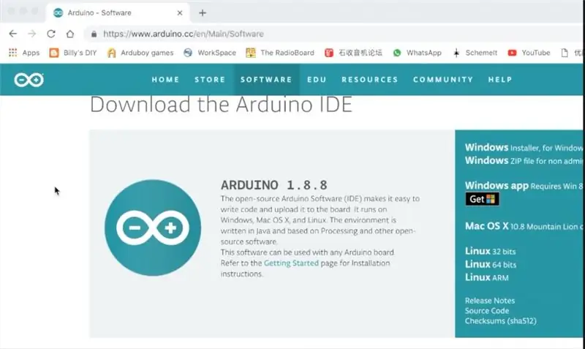Click the large Arduino logo circle

pyautogui.click(x=153, y=228)
